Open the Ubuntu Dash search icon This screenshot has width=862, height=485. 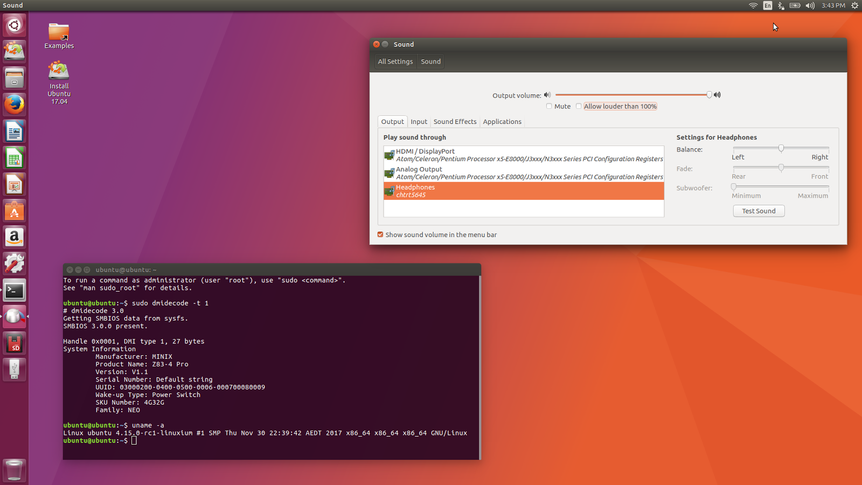point(15,25)
